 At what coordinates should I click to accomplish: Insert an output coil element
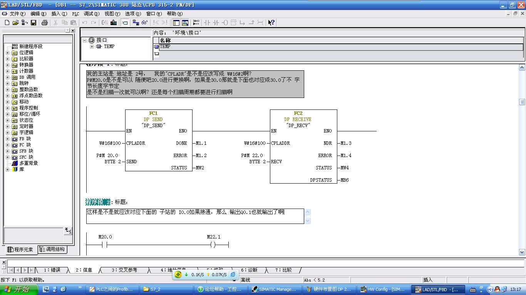(225, 23)
